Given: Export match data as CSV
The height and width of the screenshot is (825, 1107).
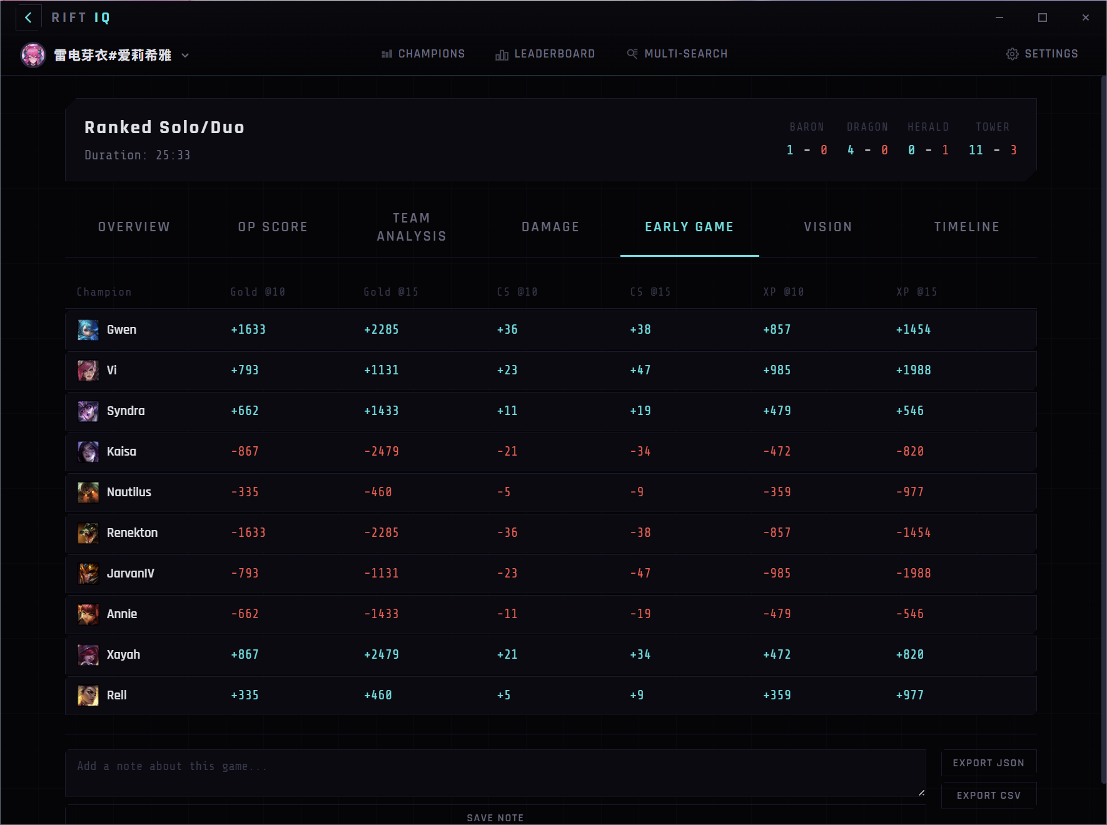Looking at the screenshot, I should click(988, 796).
